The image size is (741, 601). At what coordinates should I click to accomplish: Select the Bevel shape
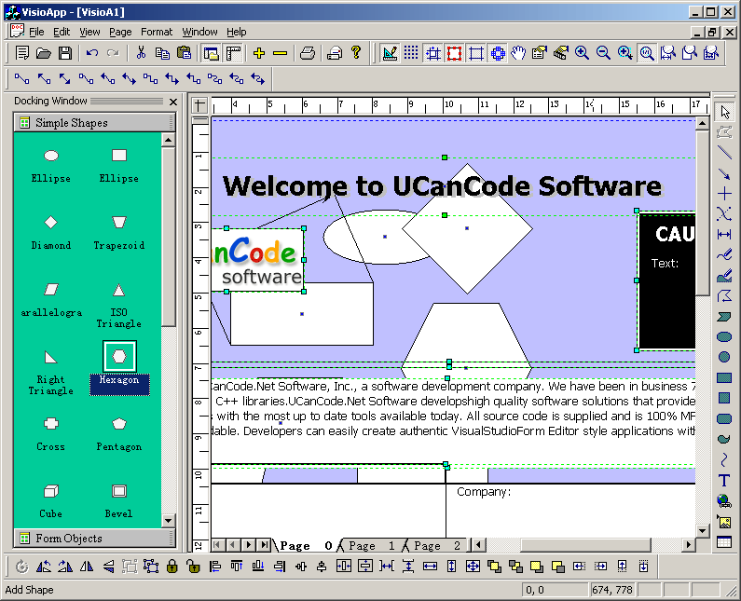tap(119, 501)
